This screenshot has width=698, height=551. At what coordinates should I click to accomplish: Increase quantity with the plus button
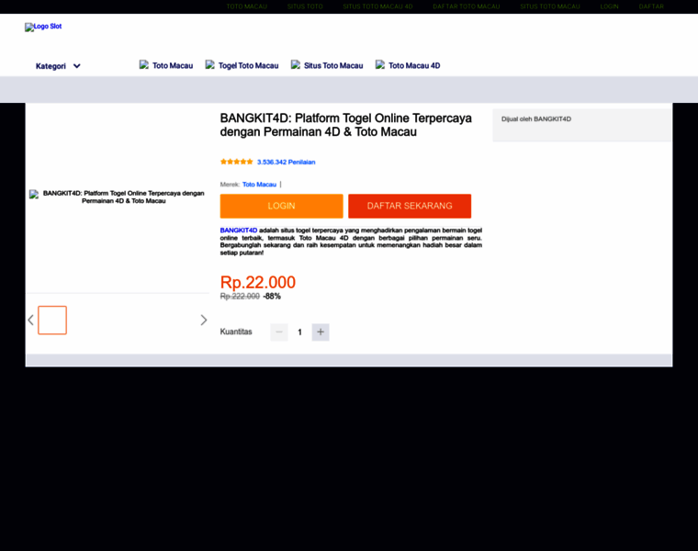[321, 332]
